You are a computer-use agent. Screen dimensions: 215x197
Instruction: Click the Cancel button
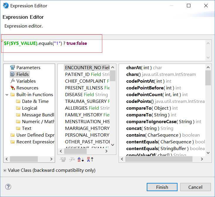tap(195, 187)
